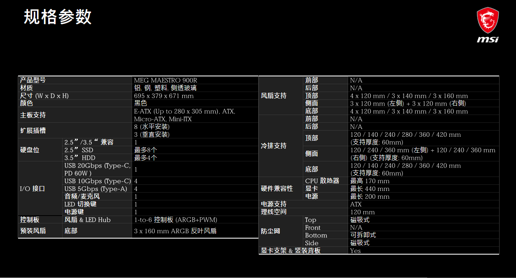Image resolution: width=516 pixels, height=278 pixels.
Task: Click the value "Yes"
Action: [x=356, y=251]
